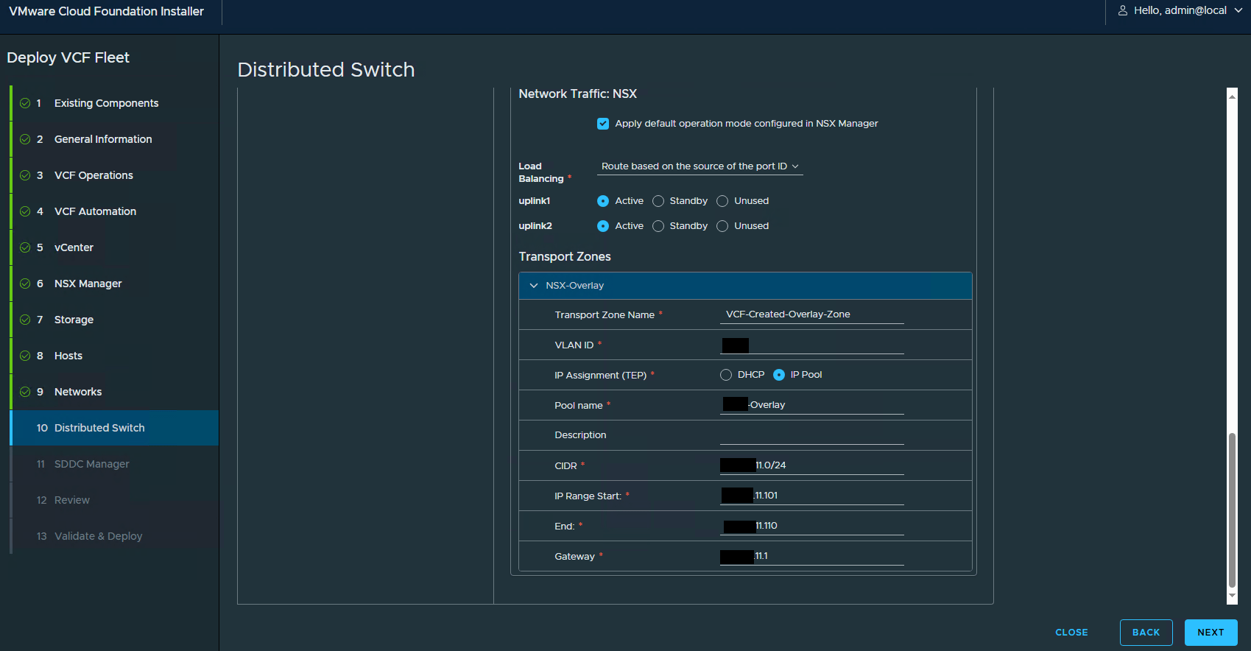Click the Hosts completed checkmark icon
Screen dimensions: 1251x651
(25, 356)
